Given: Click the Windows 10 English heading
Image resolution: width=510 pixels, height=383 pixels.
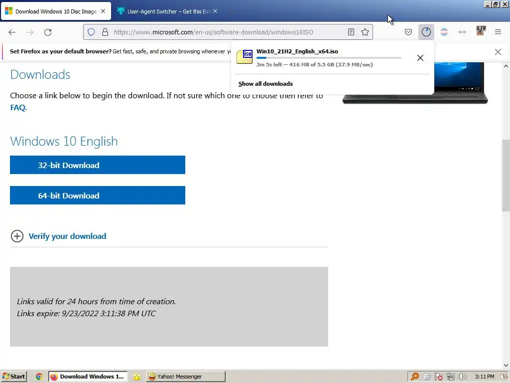Looking at the screenshot, I should 64,141.
